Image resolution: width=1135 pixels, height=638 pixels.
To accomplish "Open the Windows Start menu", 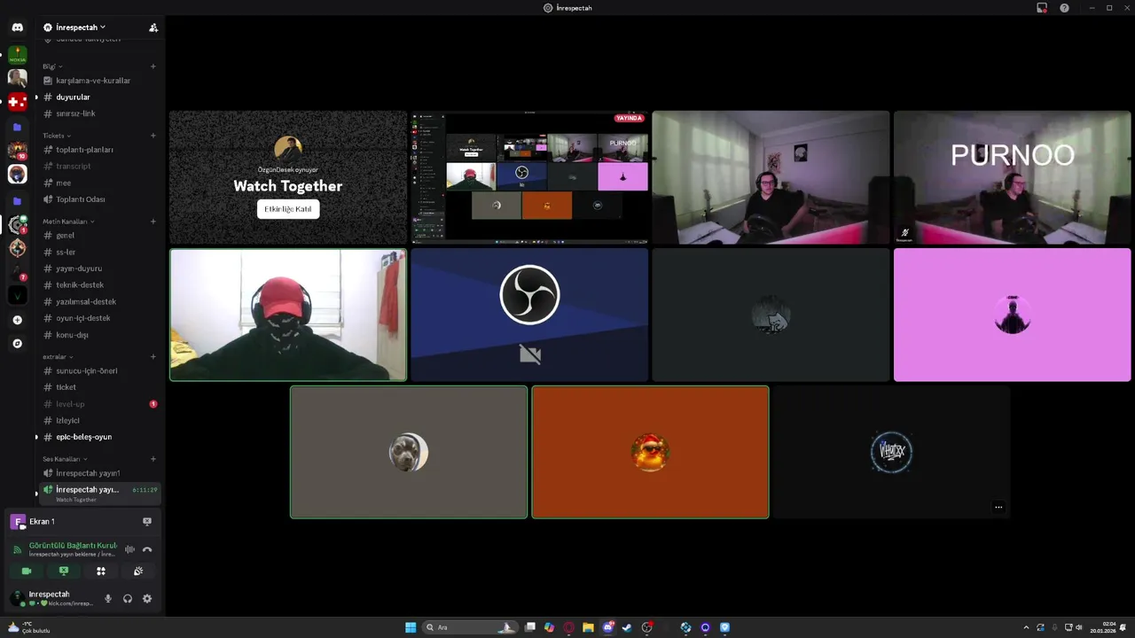I will point(411,627).
